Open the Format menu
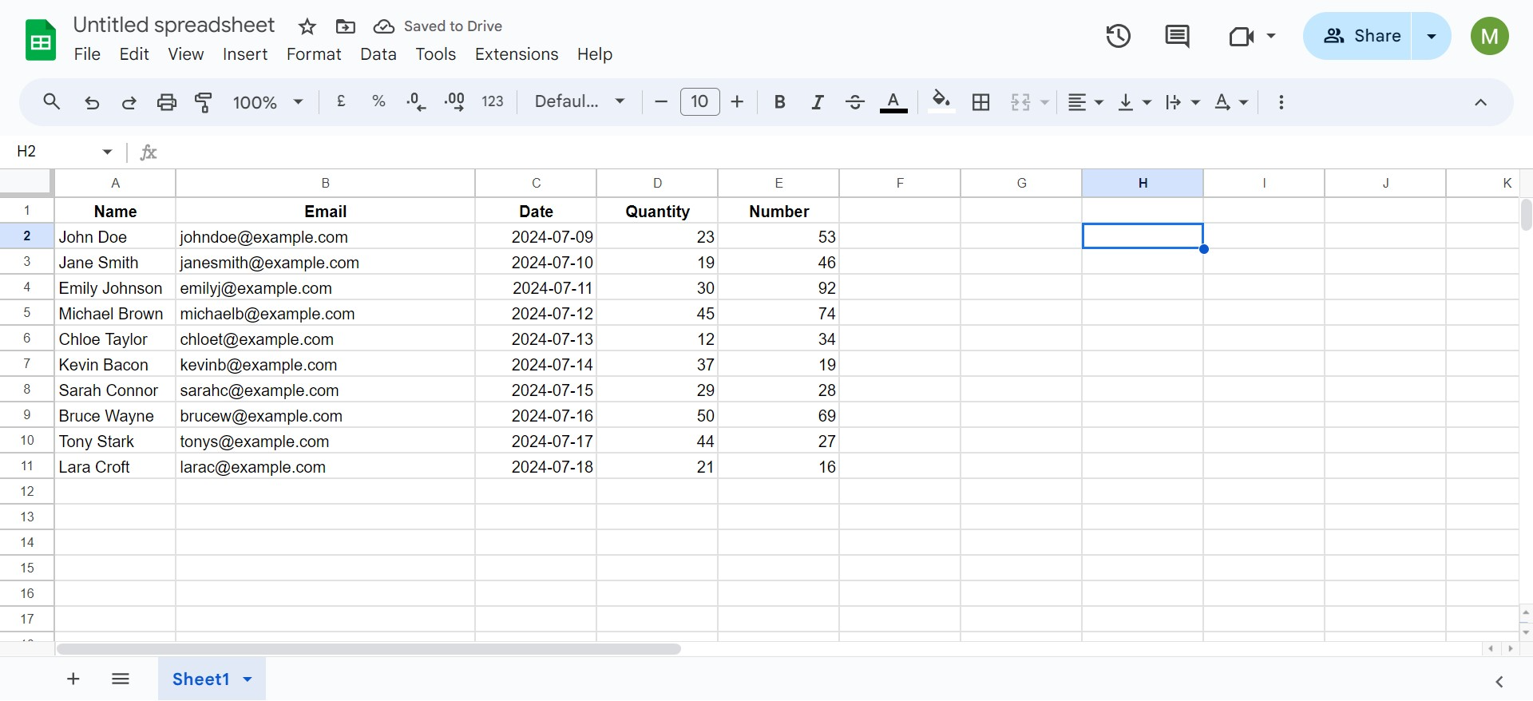The image size is (1533, 701). coord(314,54)
